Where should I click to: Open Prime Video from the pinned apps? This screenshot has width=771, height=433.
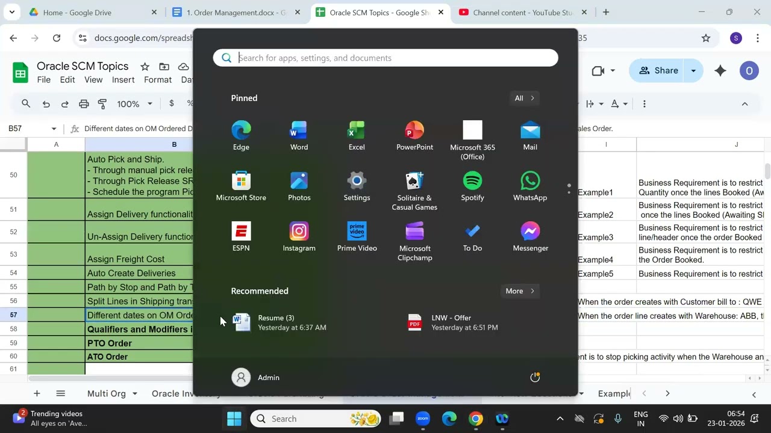(x=357, y=237)
